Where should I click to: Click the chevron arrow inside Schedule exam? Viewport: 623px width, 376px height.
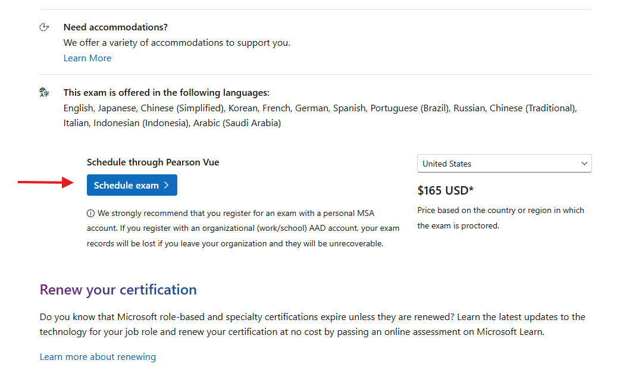coord(167,185)
